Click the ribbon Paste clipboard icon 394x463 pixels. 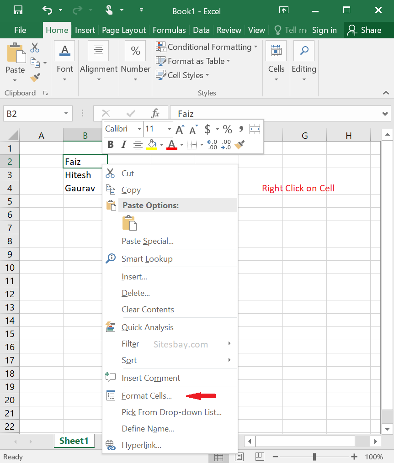tap(16, 53)
